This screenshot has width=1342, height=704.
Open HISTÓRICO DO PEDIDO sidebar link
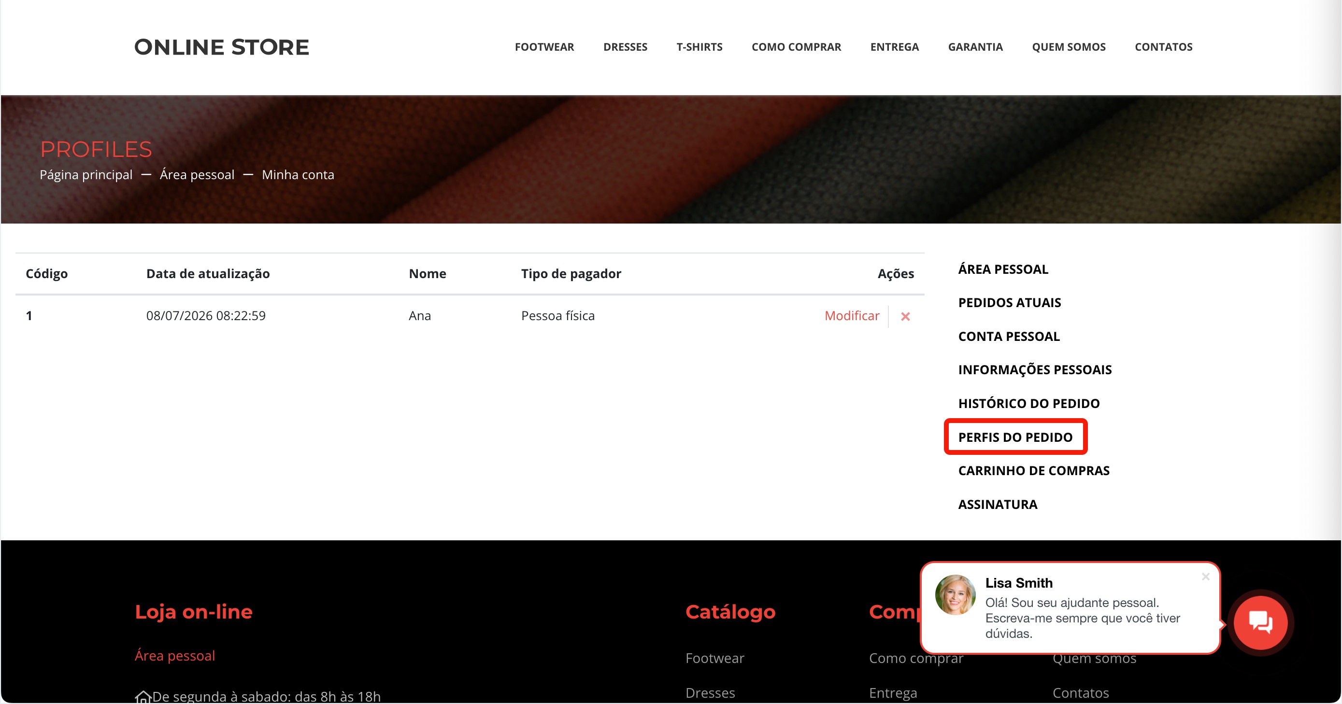point(1029,404)
